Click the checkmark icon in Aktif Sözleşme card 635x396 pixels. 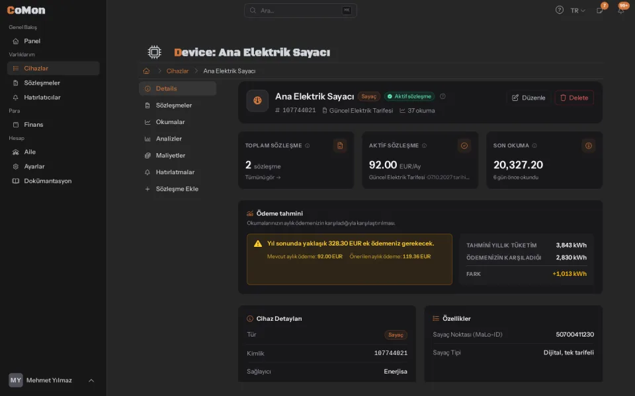tap(464, 145)
